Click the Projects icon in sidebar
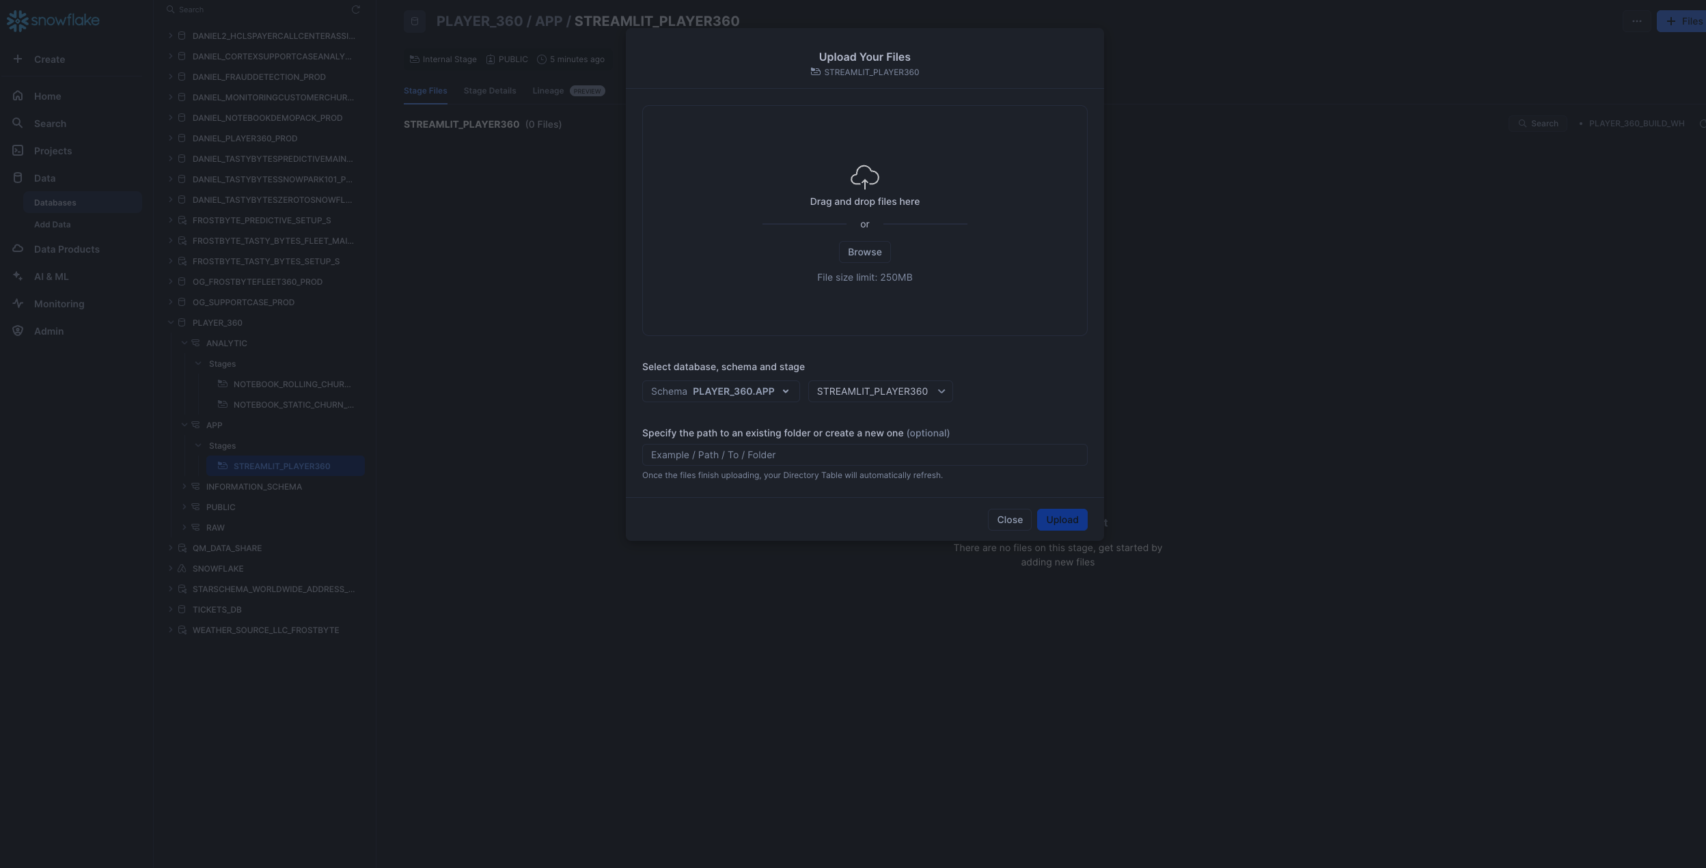This screenshot has height=868, width=1706. (x=18, y=151)
